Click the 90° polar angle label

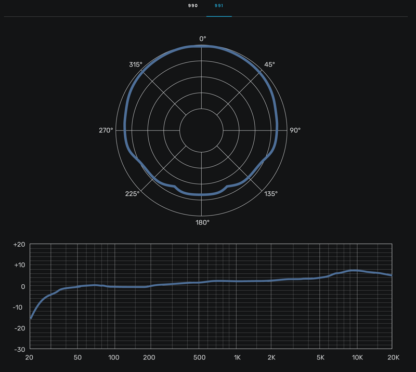pyautogui.click(x=295, y=130)
